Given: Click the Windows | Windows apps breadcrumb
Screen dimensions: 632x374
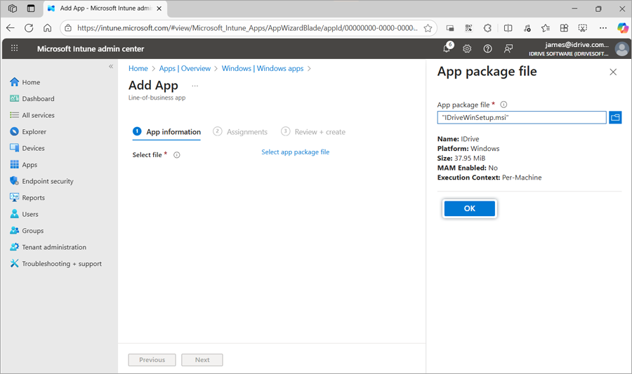Looking at the screenshot, I should click(262, 69).
